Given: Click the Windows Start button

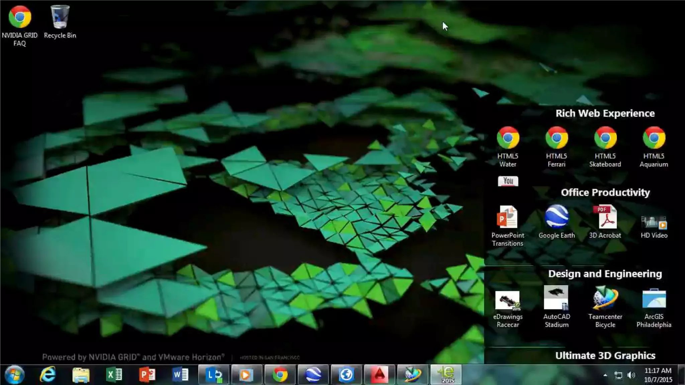Looking at the screenshot, I should tap(14, 375).
